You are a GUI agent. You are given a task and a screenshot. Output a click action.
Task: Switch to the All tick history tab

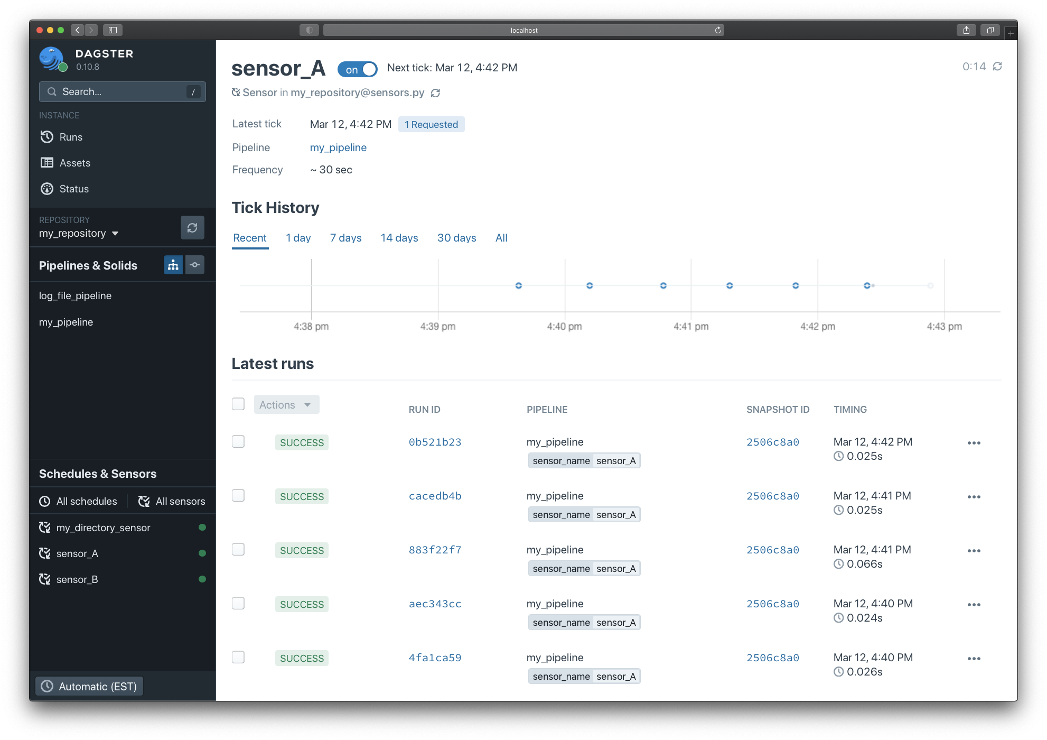pyautogui.click(x=501, y=238)
